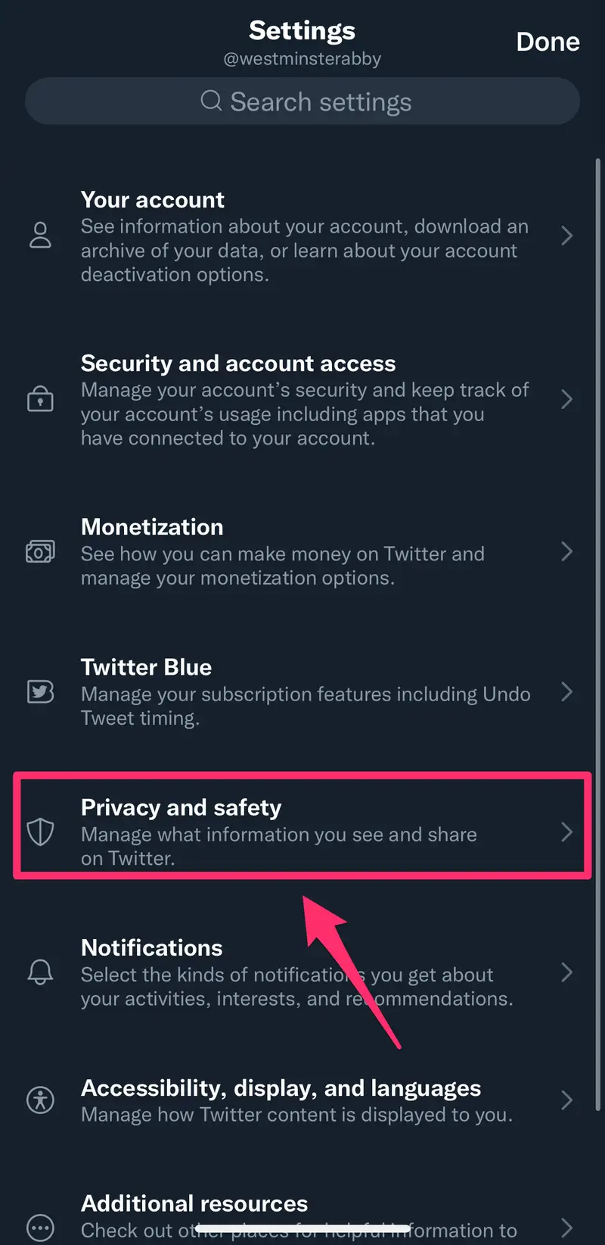Click the @westminsterabby username label
This screenshot has height=1245, width=605.
coord(302,58)
